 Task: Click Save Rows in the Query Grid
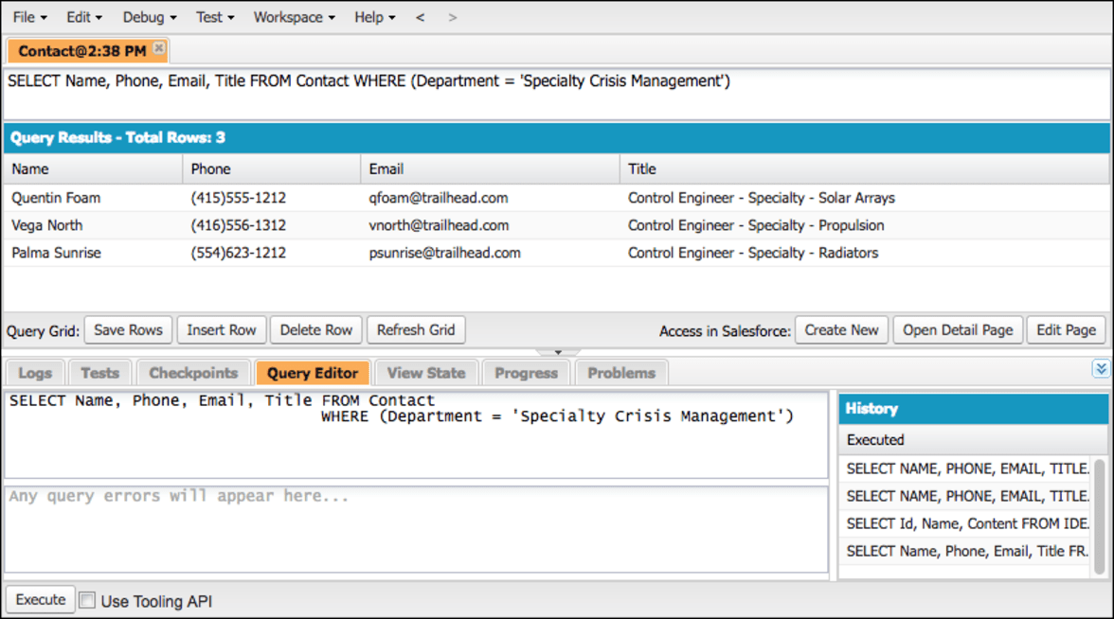[x=128, y=330]
